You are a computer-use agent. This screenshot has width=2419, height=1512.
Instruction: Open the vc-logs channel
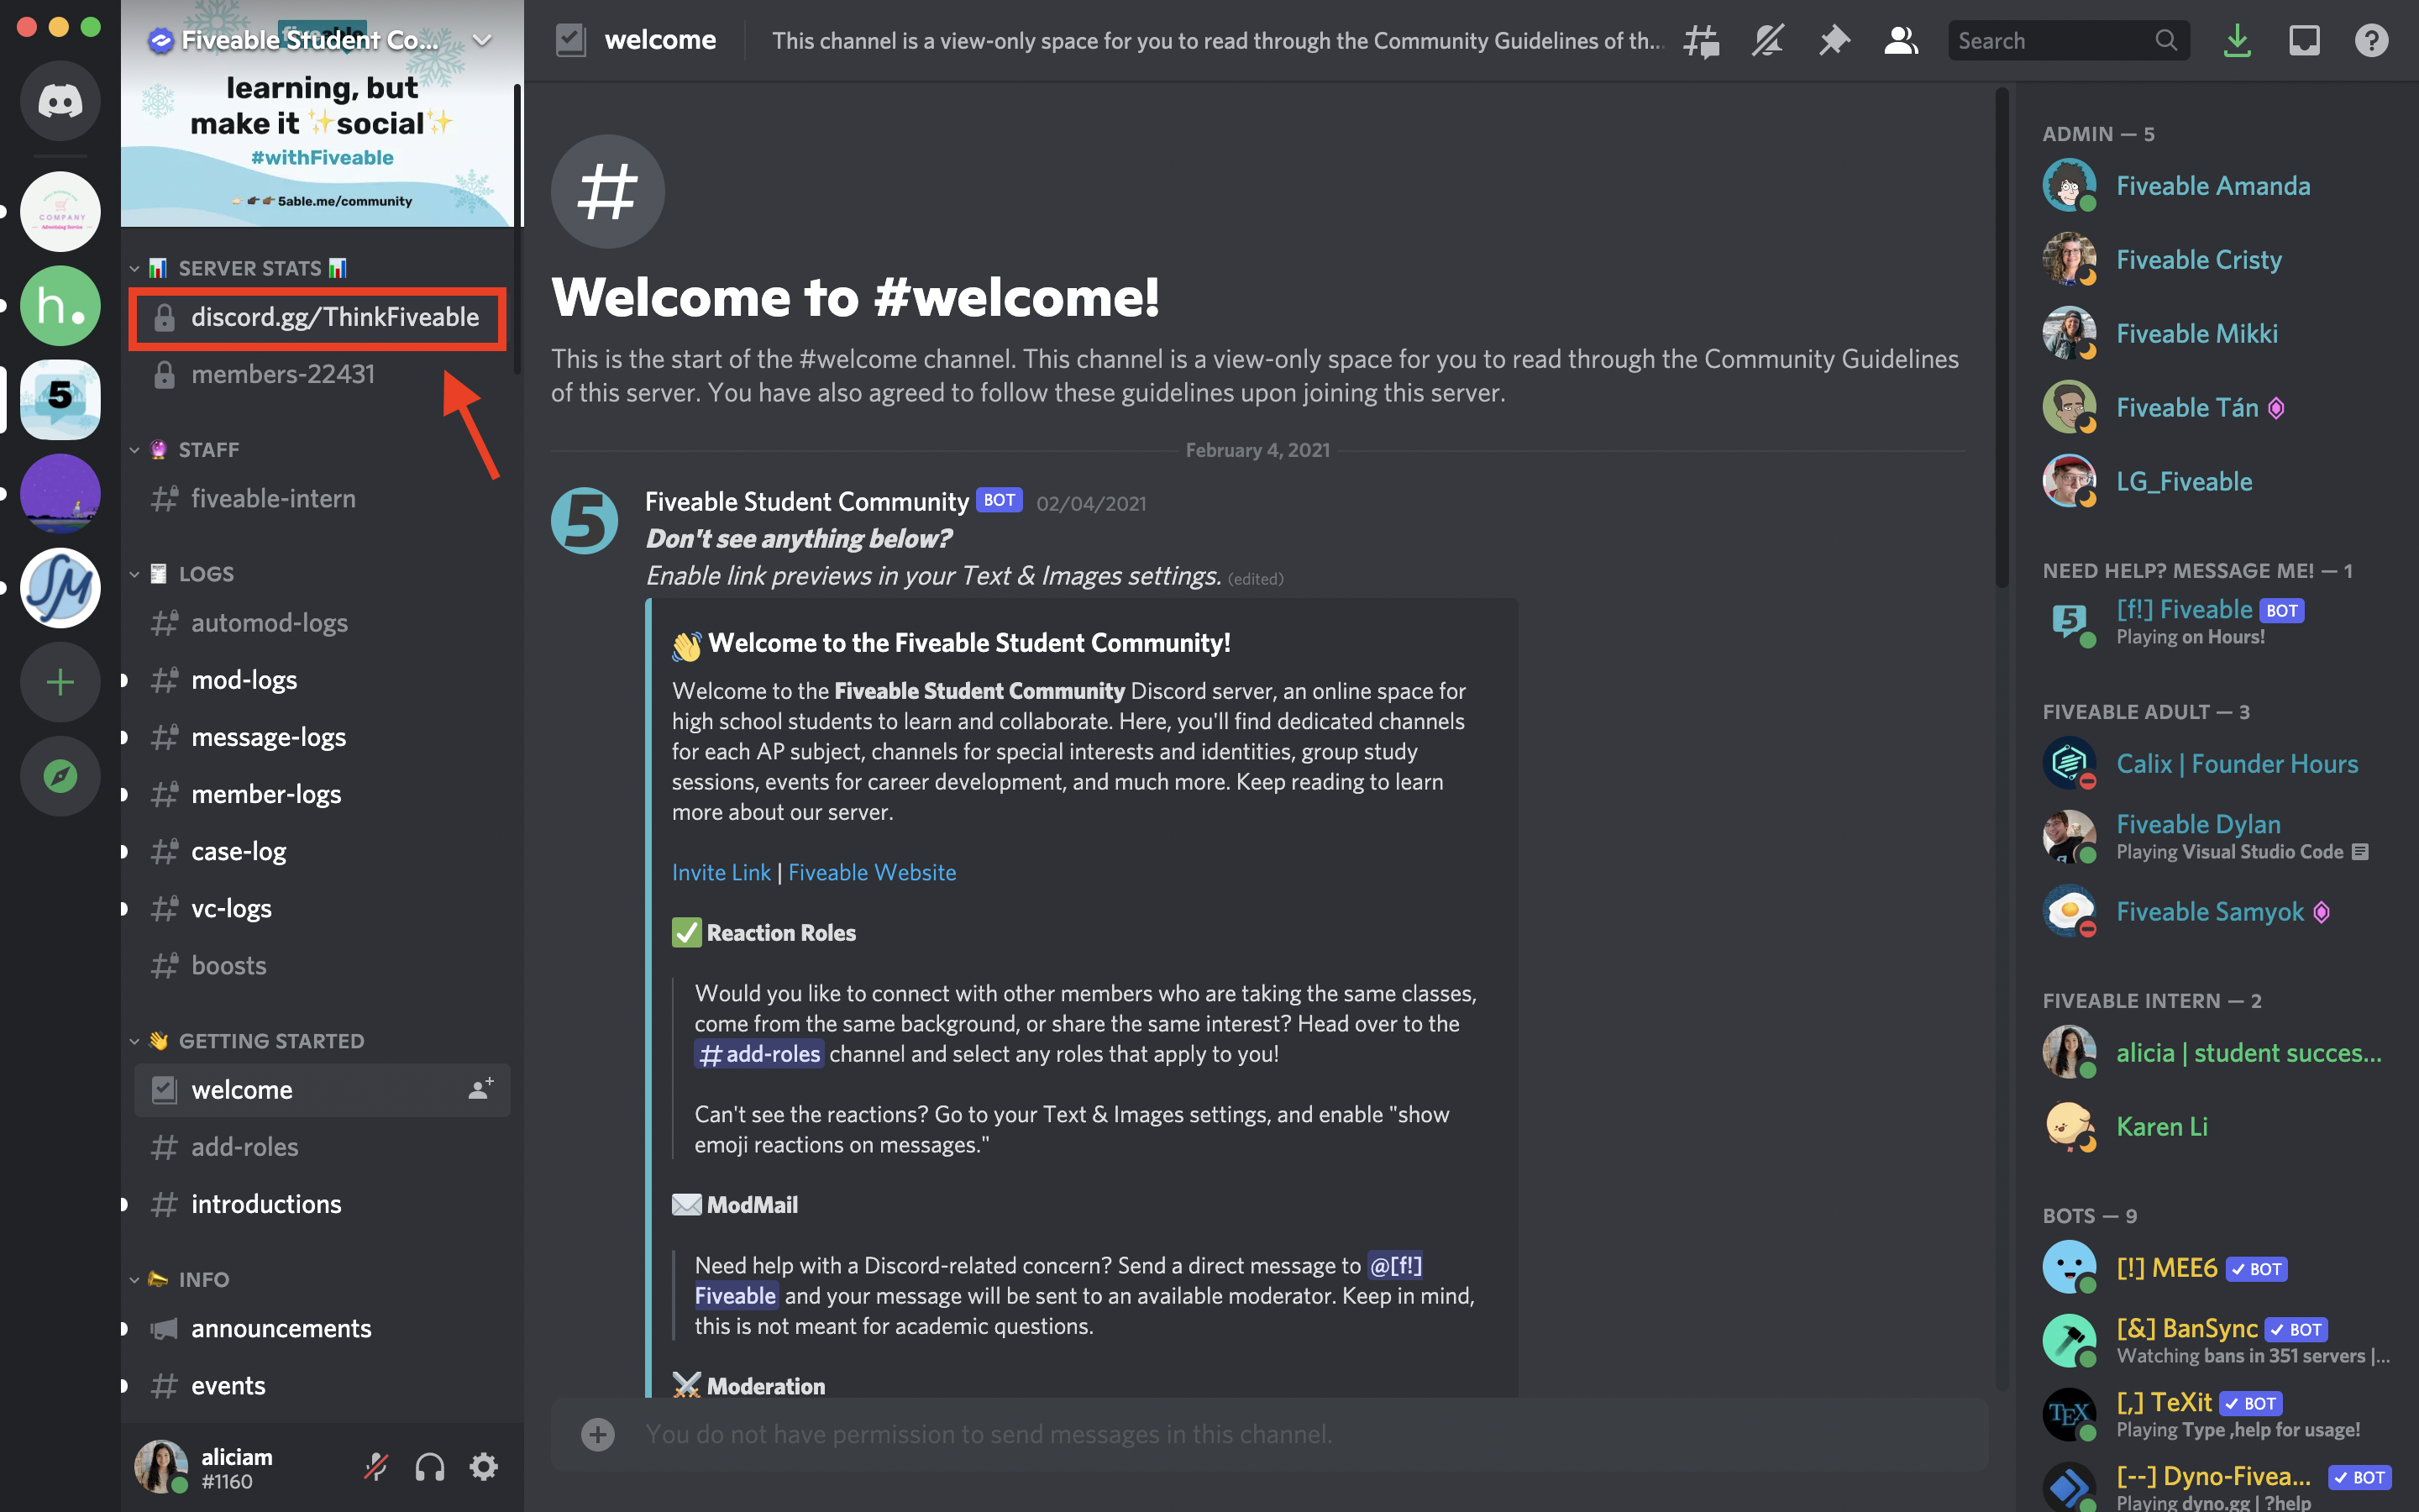click(322, 909)
